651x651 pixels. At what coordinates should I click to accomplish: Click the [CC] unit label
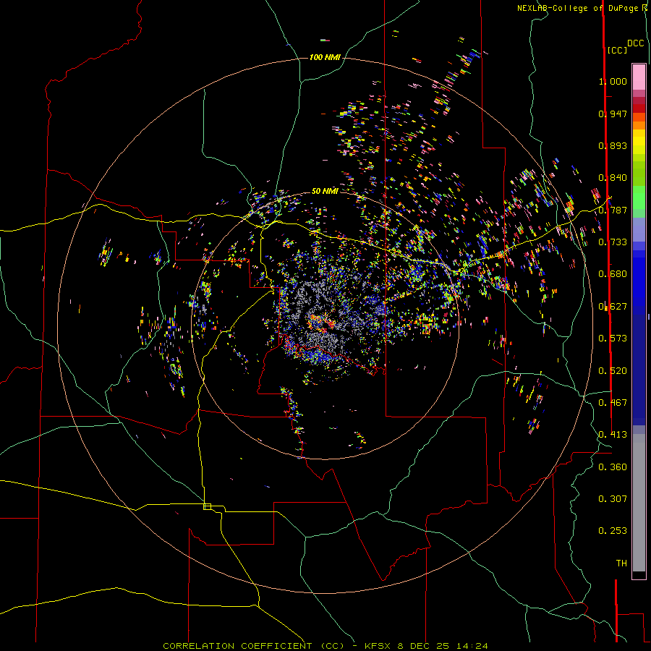(617, 50)
